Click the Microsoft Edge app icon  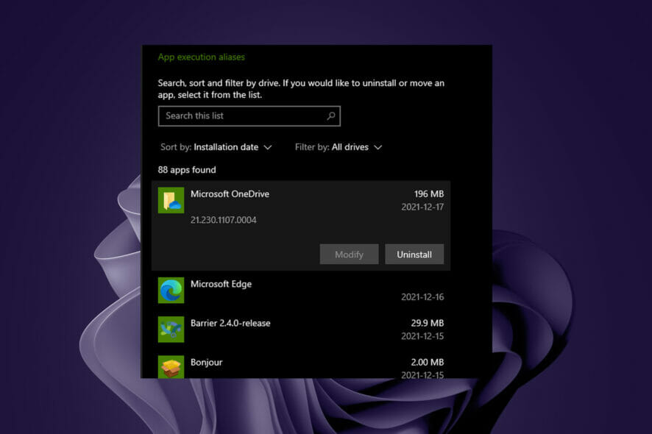tap(171, 290)
